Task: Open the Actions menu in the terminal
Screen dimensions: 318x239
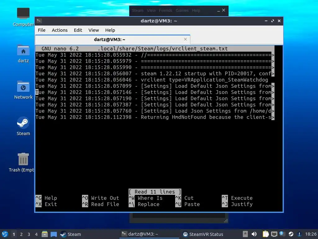Action: [x=60, y=30]
